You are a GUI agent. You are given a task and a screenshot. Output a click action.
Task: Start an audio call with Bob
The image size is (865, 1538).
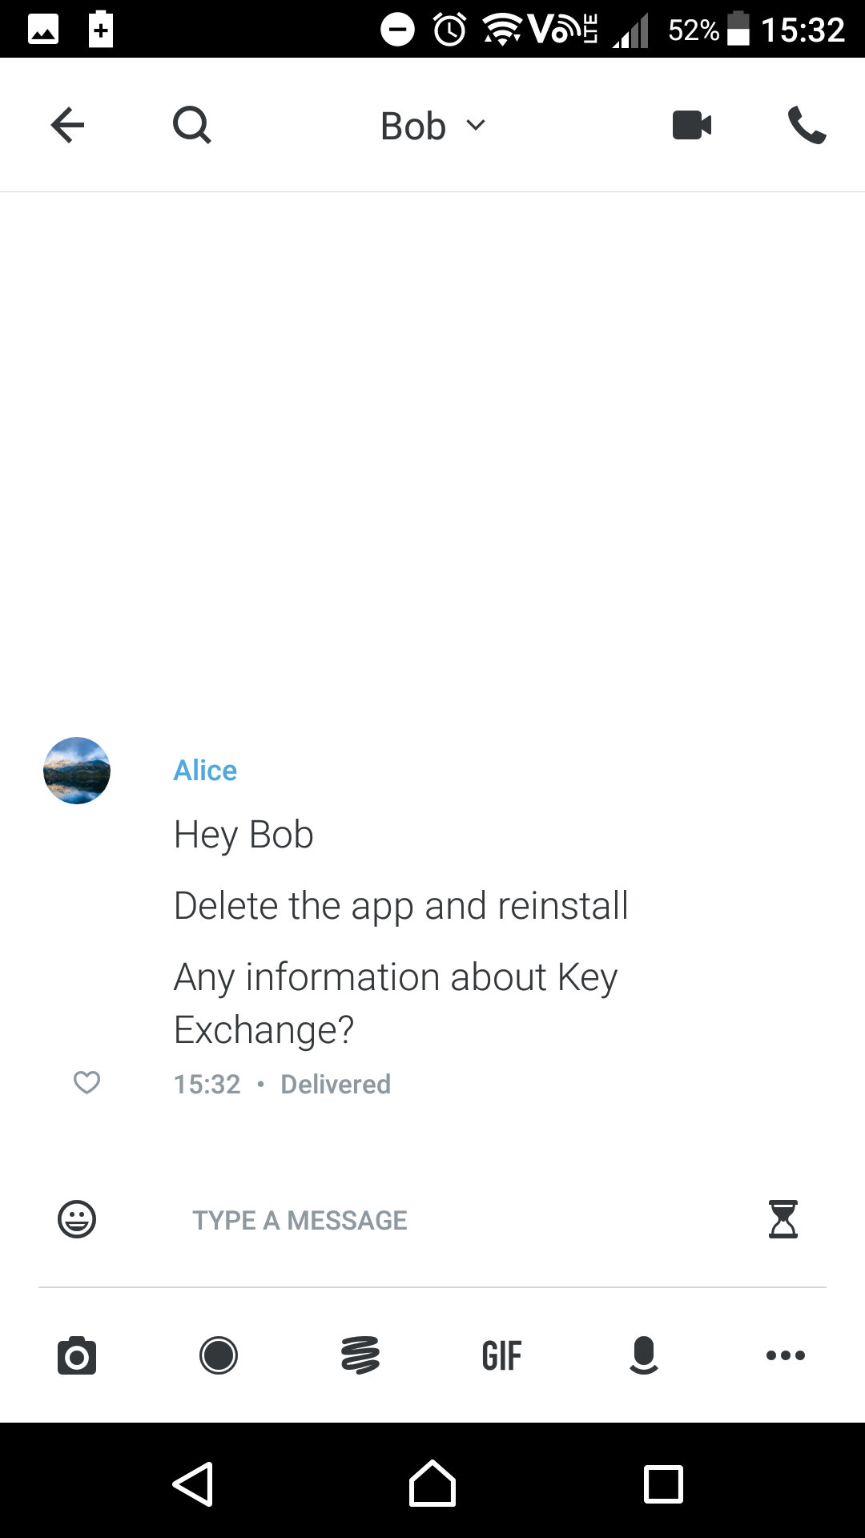pos(807,125)
